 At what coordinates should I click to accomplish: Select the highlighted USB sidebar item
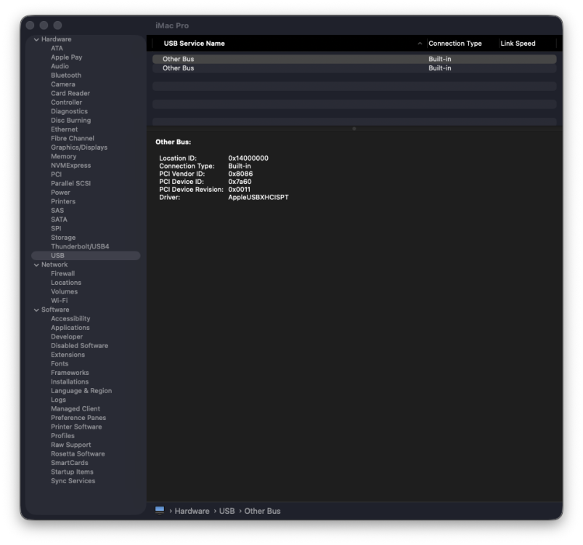[86, 256]
